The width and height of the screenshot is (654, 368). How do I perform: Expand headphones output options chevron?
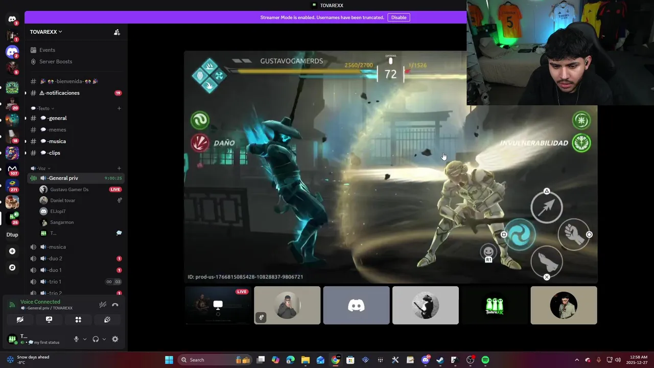[104, 339]
